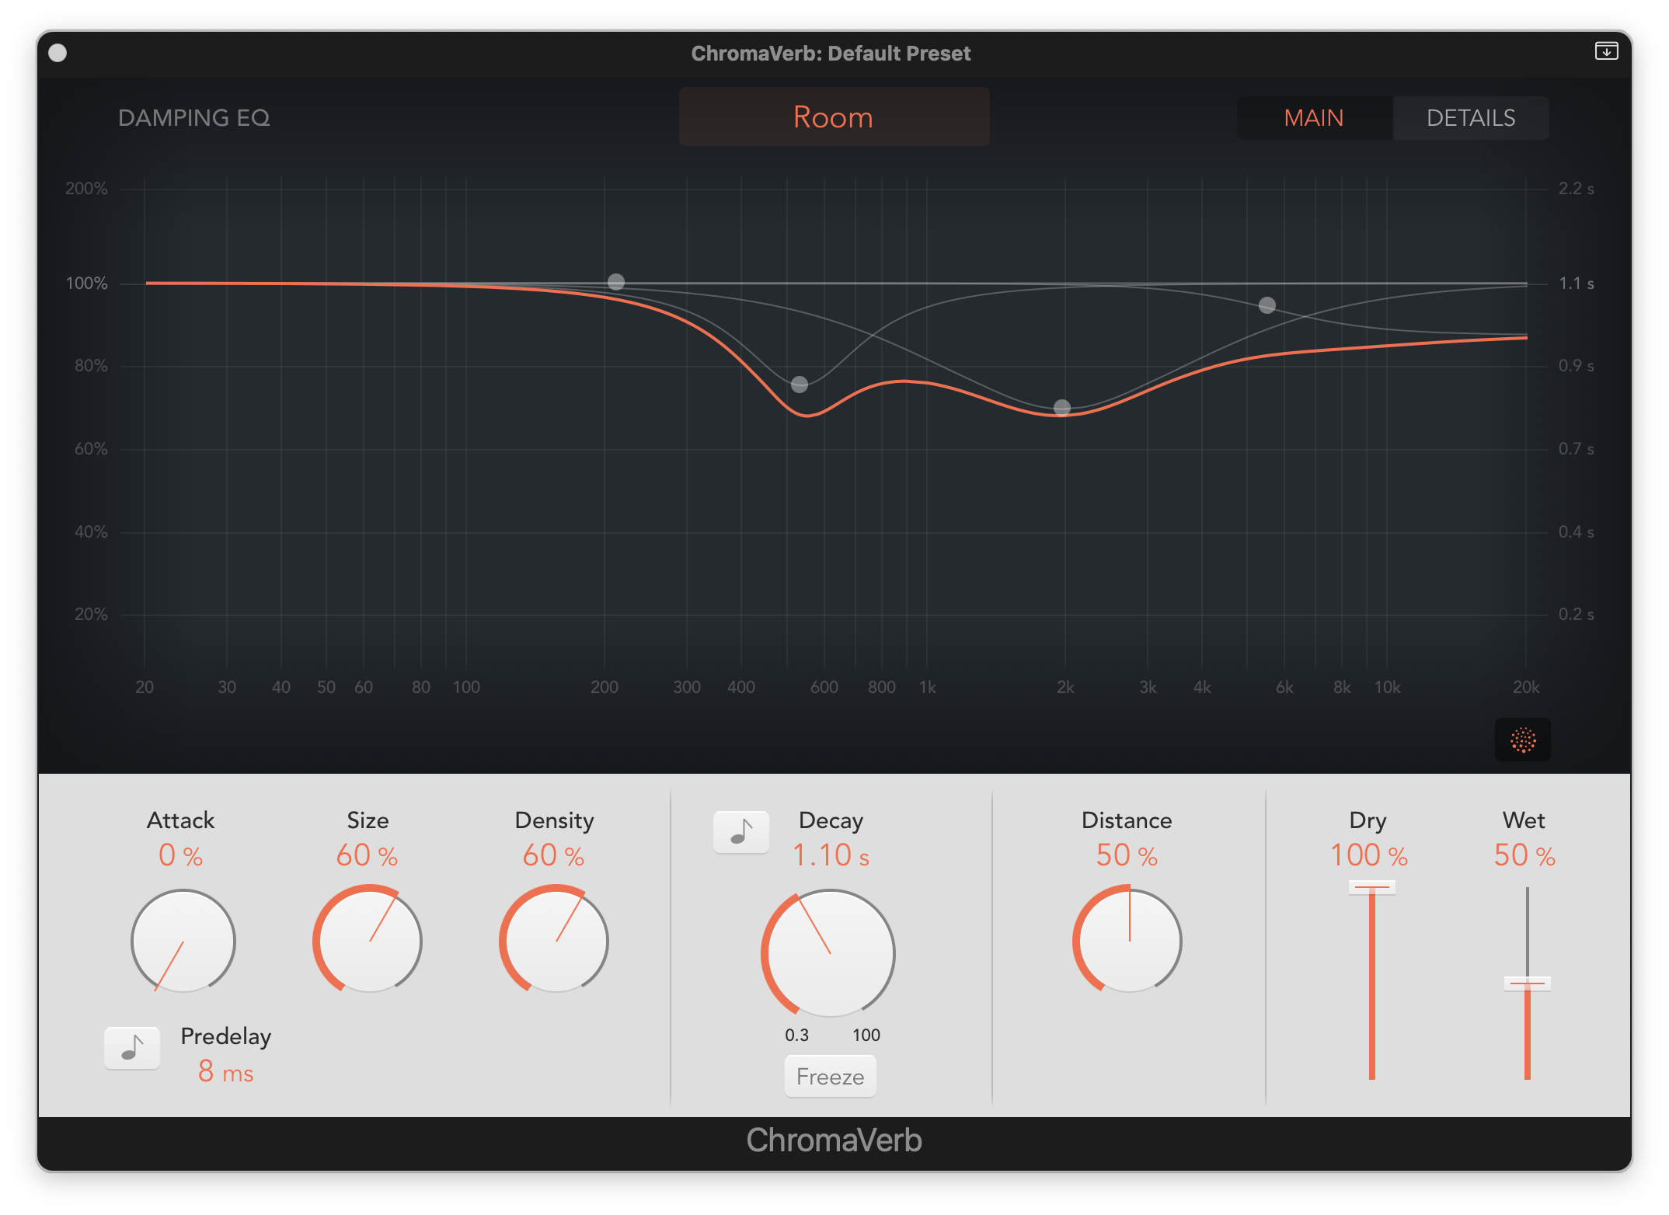Image resolution: width=1669 pixels, height=1215 pixels.
Task: Click the Wet value 50 %
Action: [1524, 856]
